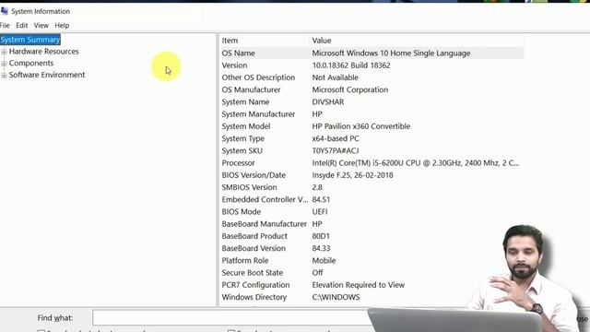Select 'Mobile' platform role value

click(x=324, y=260)
